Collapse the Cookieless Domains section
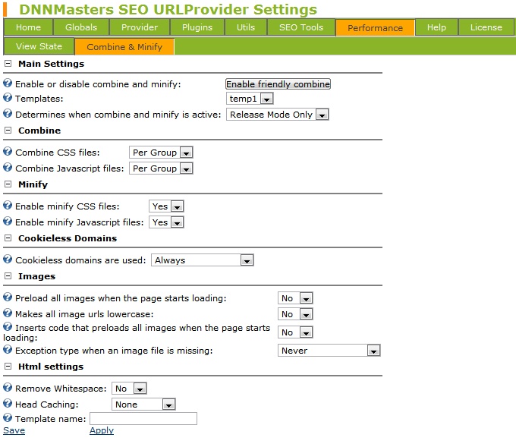516x447 pixels. [8, 238]
